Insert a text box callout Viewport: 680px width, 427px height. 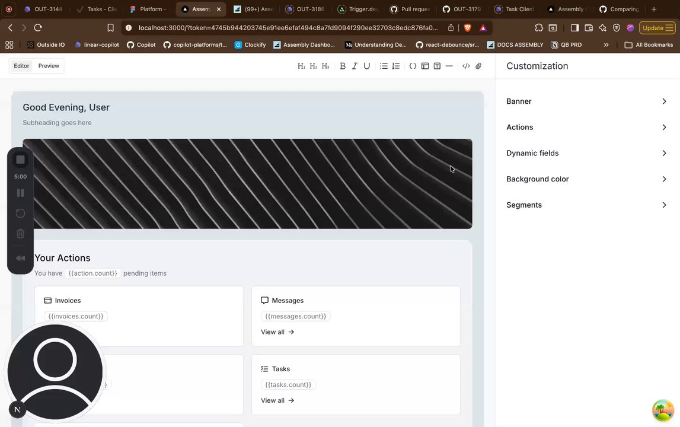[x=437, y=66]
